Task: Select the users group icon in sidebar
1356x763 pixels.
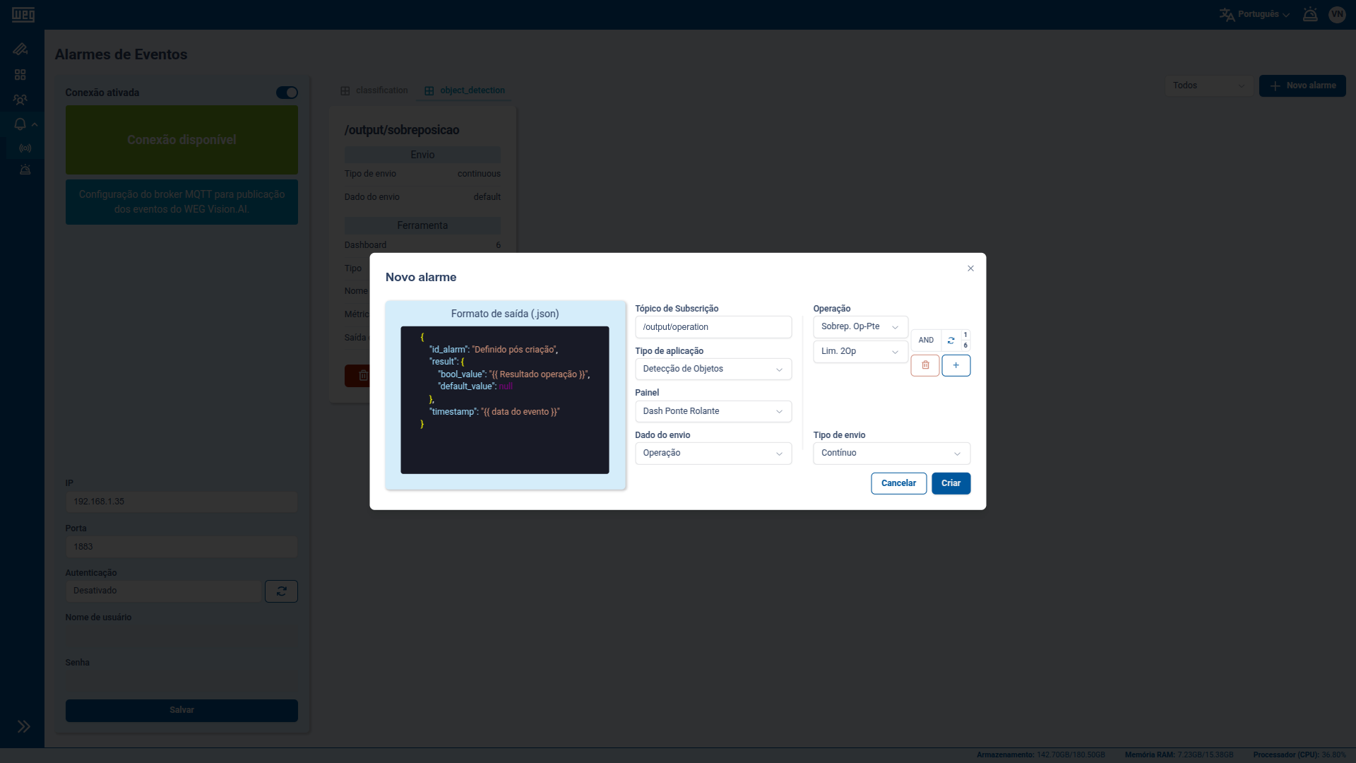Action: 20,100
